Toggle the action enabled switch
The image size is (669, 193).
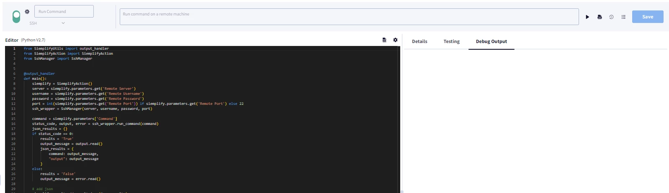(16, 17)
